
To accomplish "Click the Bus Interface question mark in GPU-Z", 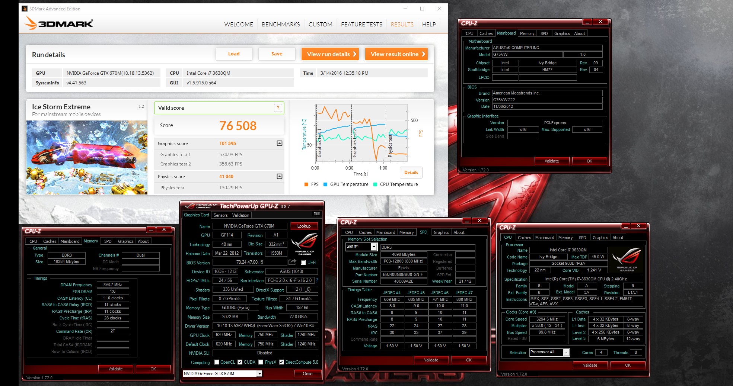I will [x=317, y=280].
